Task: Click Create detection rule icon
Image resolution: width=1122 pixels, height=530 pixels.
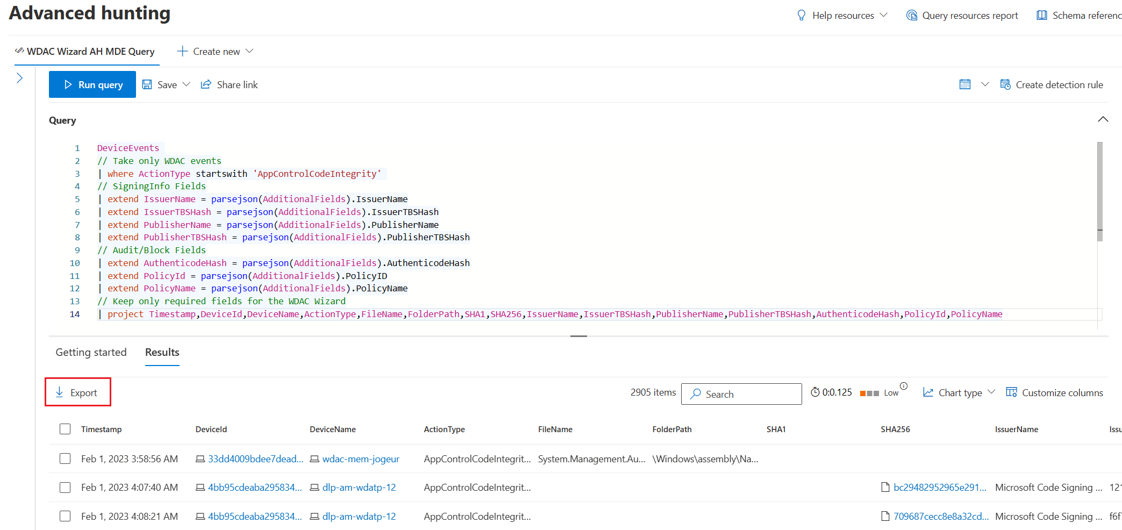Action: [x=1005, y=84]
